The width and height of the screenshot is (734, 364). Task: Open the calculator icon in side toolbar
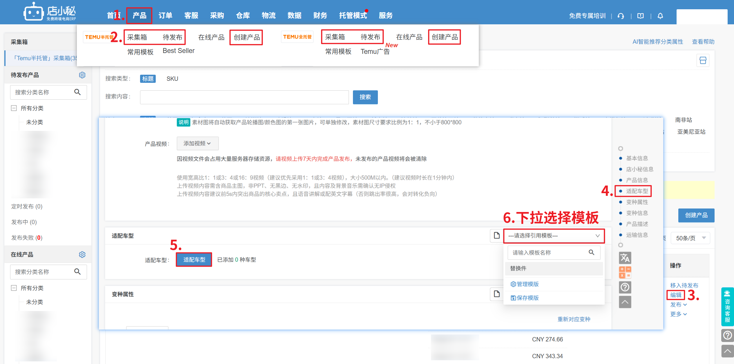click(x=625, y=272)
